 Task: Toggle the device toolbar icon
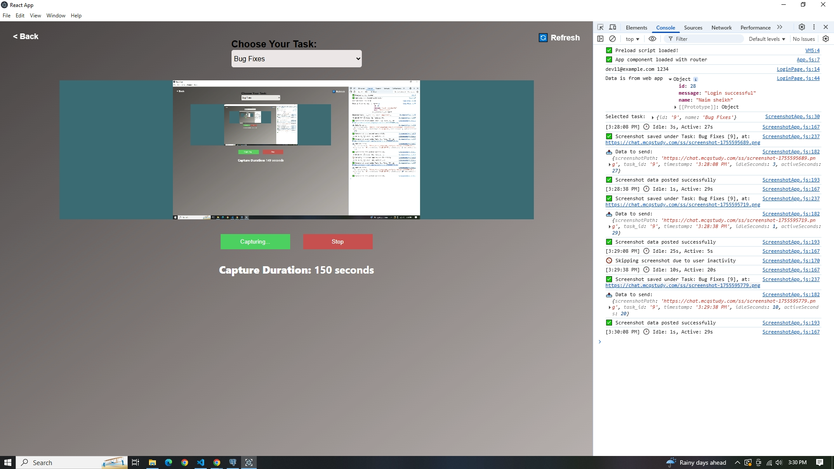tap(612, 27)
